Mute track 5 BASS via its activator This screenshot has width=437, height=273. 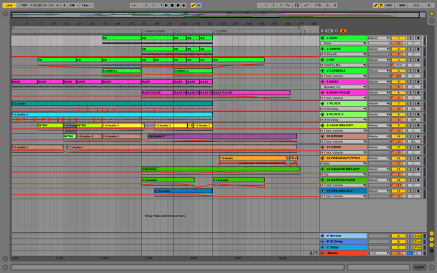[399, 81]
